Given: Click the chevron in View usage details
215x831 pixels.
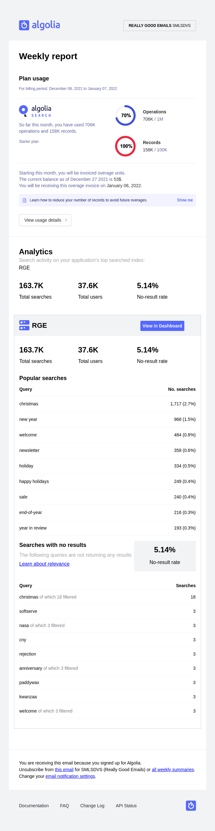Looking at the screenshot, I should coord(66,220).
